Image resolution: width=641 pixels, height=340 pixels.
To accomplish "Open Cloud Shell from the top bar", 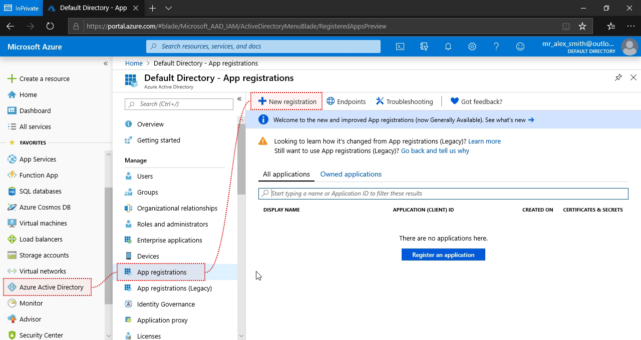I will click(400, 46).
